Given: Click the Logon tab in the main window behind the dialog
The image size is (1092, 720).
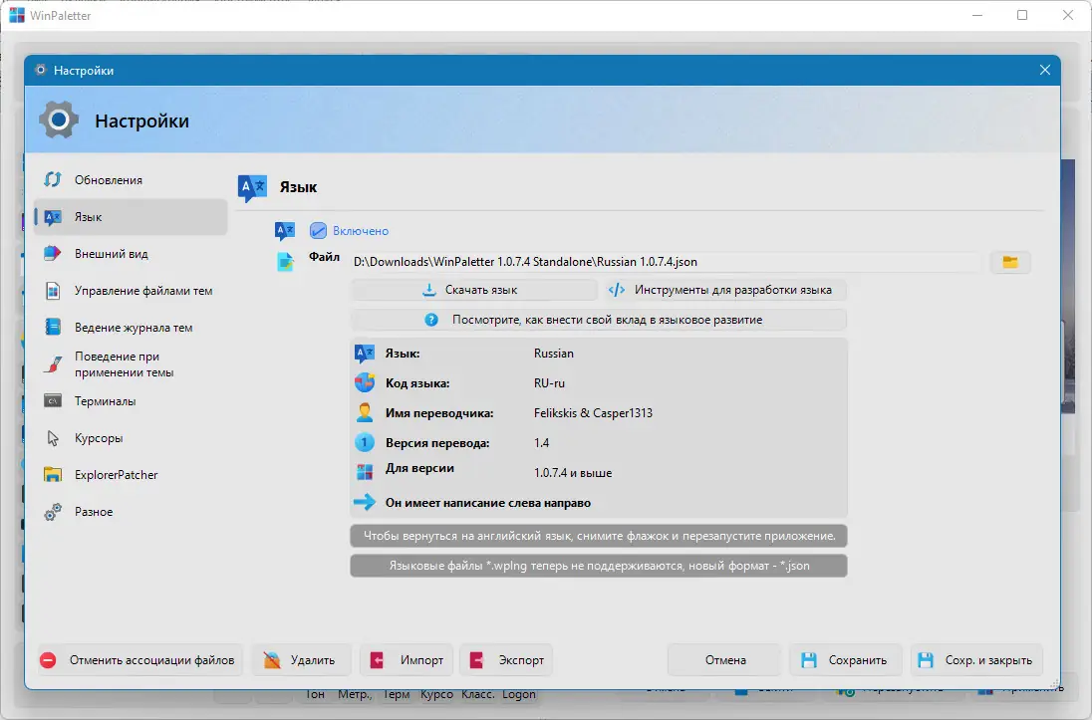Looking at the screenshot, I should tap(519, 694).
